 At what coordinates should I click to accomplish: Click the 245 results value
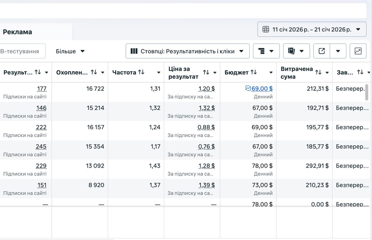pyautogui.click(x=41, y=146)
